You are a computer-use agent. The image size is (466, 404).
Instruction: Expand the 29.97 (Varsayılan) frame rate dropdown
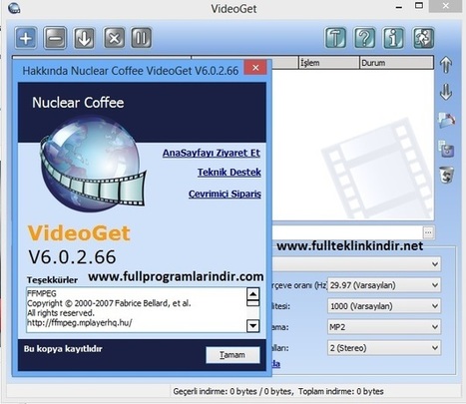coord(384,285)
